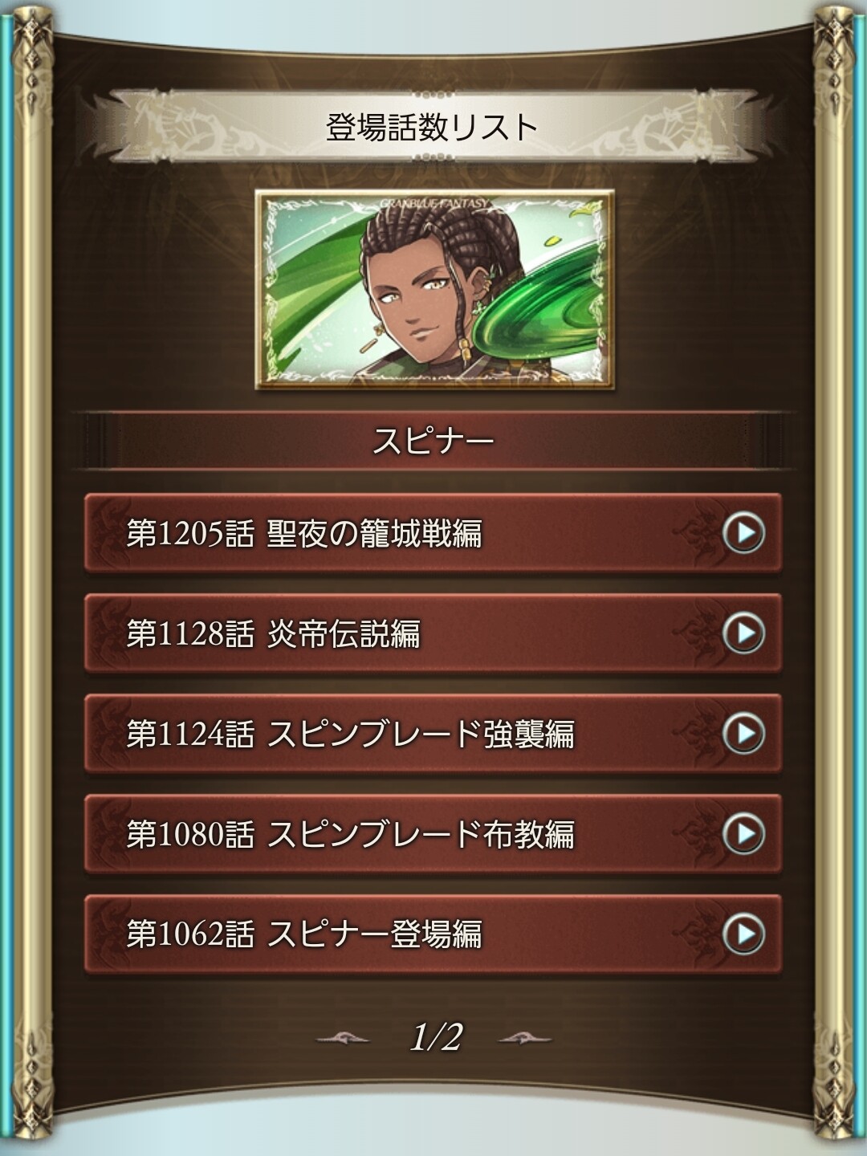Select the スピナー character portrait

pos(434,290)
